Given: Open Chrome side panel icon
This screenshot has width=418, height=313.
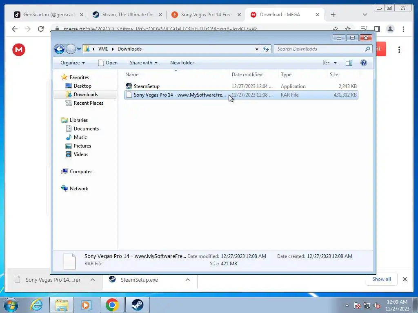Looking at the screenshot, I should (x=377, y=29).
